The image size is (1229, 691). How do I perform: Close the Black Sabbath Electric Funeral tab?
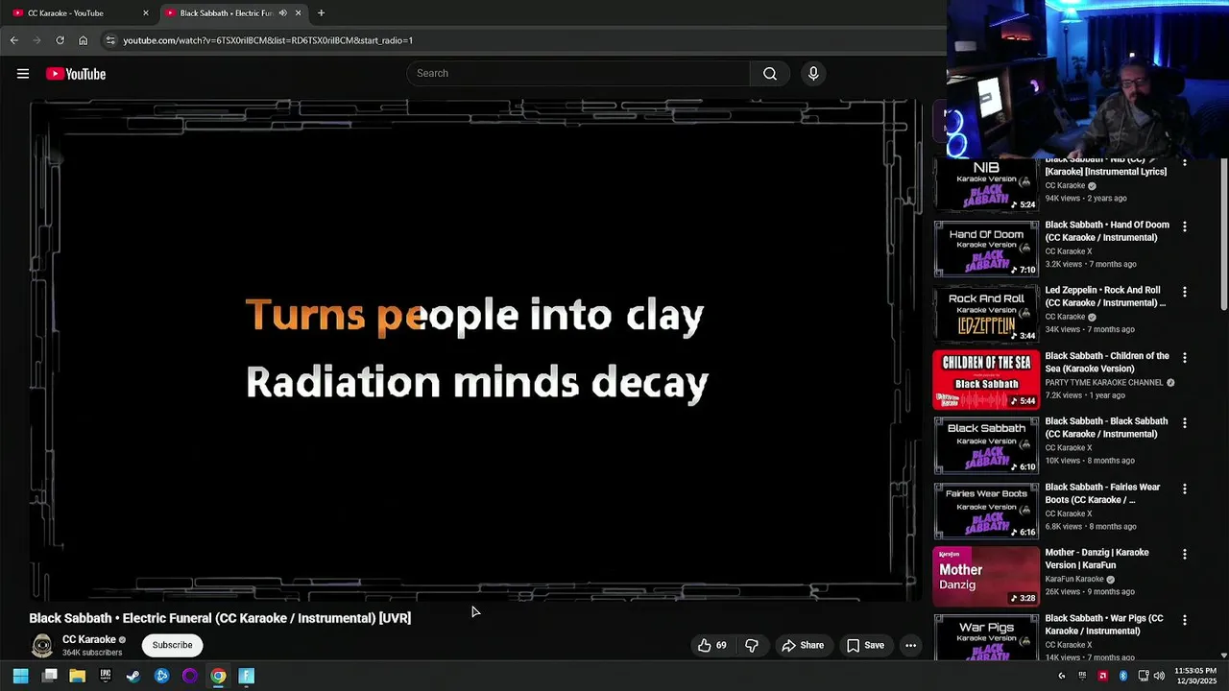[298, 13]
